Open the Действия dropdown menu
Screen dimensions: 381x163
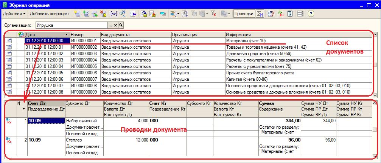(x=14, y=14)
